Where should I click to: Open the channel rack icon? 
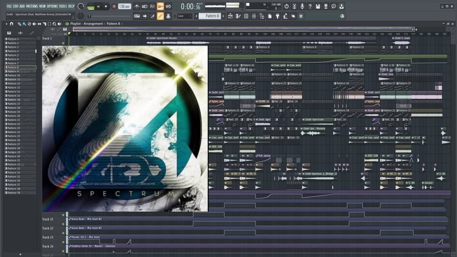[x=246, y=16]
